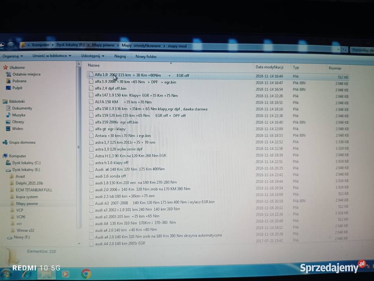Select 'Dysk lokalny (E:)' in the navigation tree
The height and width of the screenshot is (281, 374).
[26, 170]
